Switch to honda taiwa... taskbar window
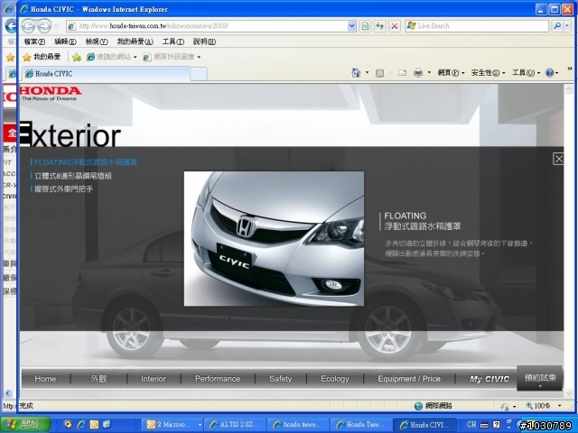Image resolution: width=578 pixels, height=433 pixels. point(297,425)
